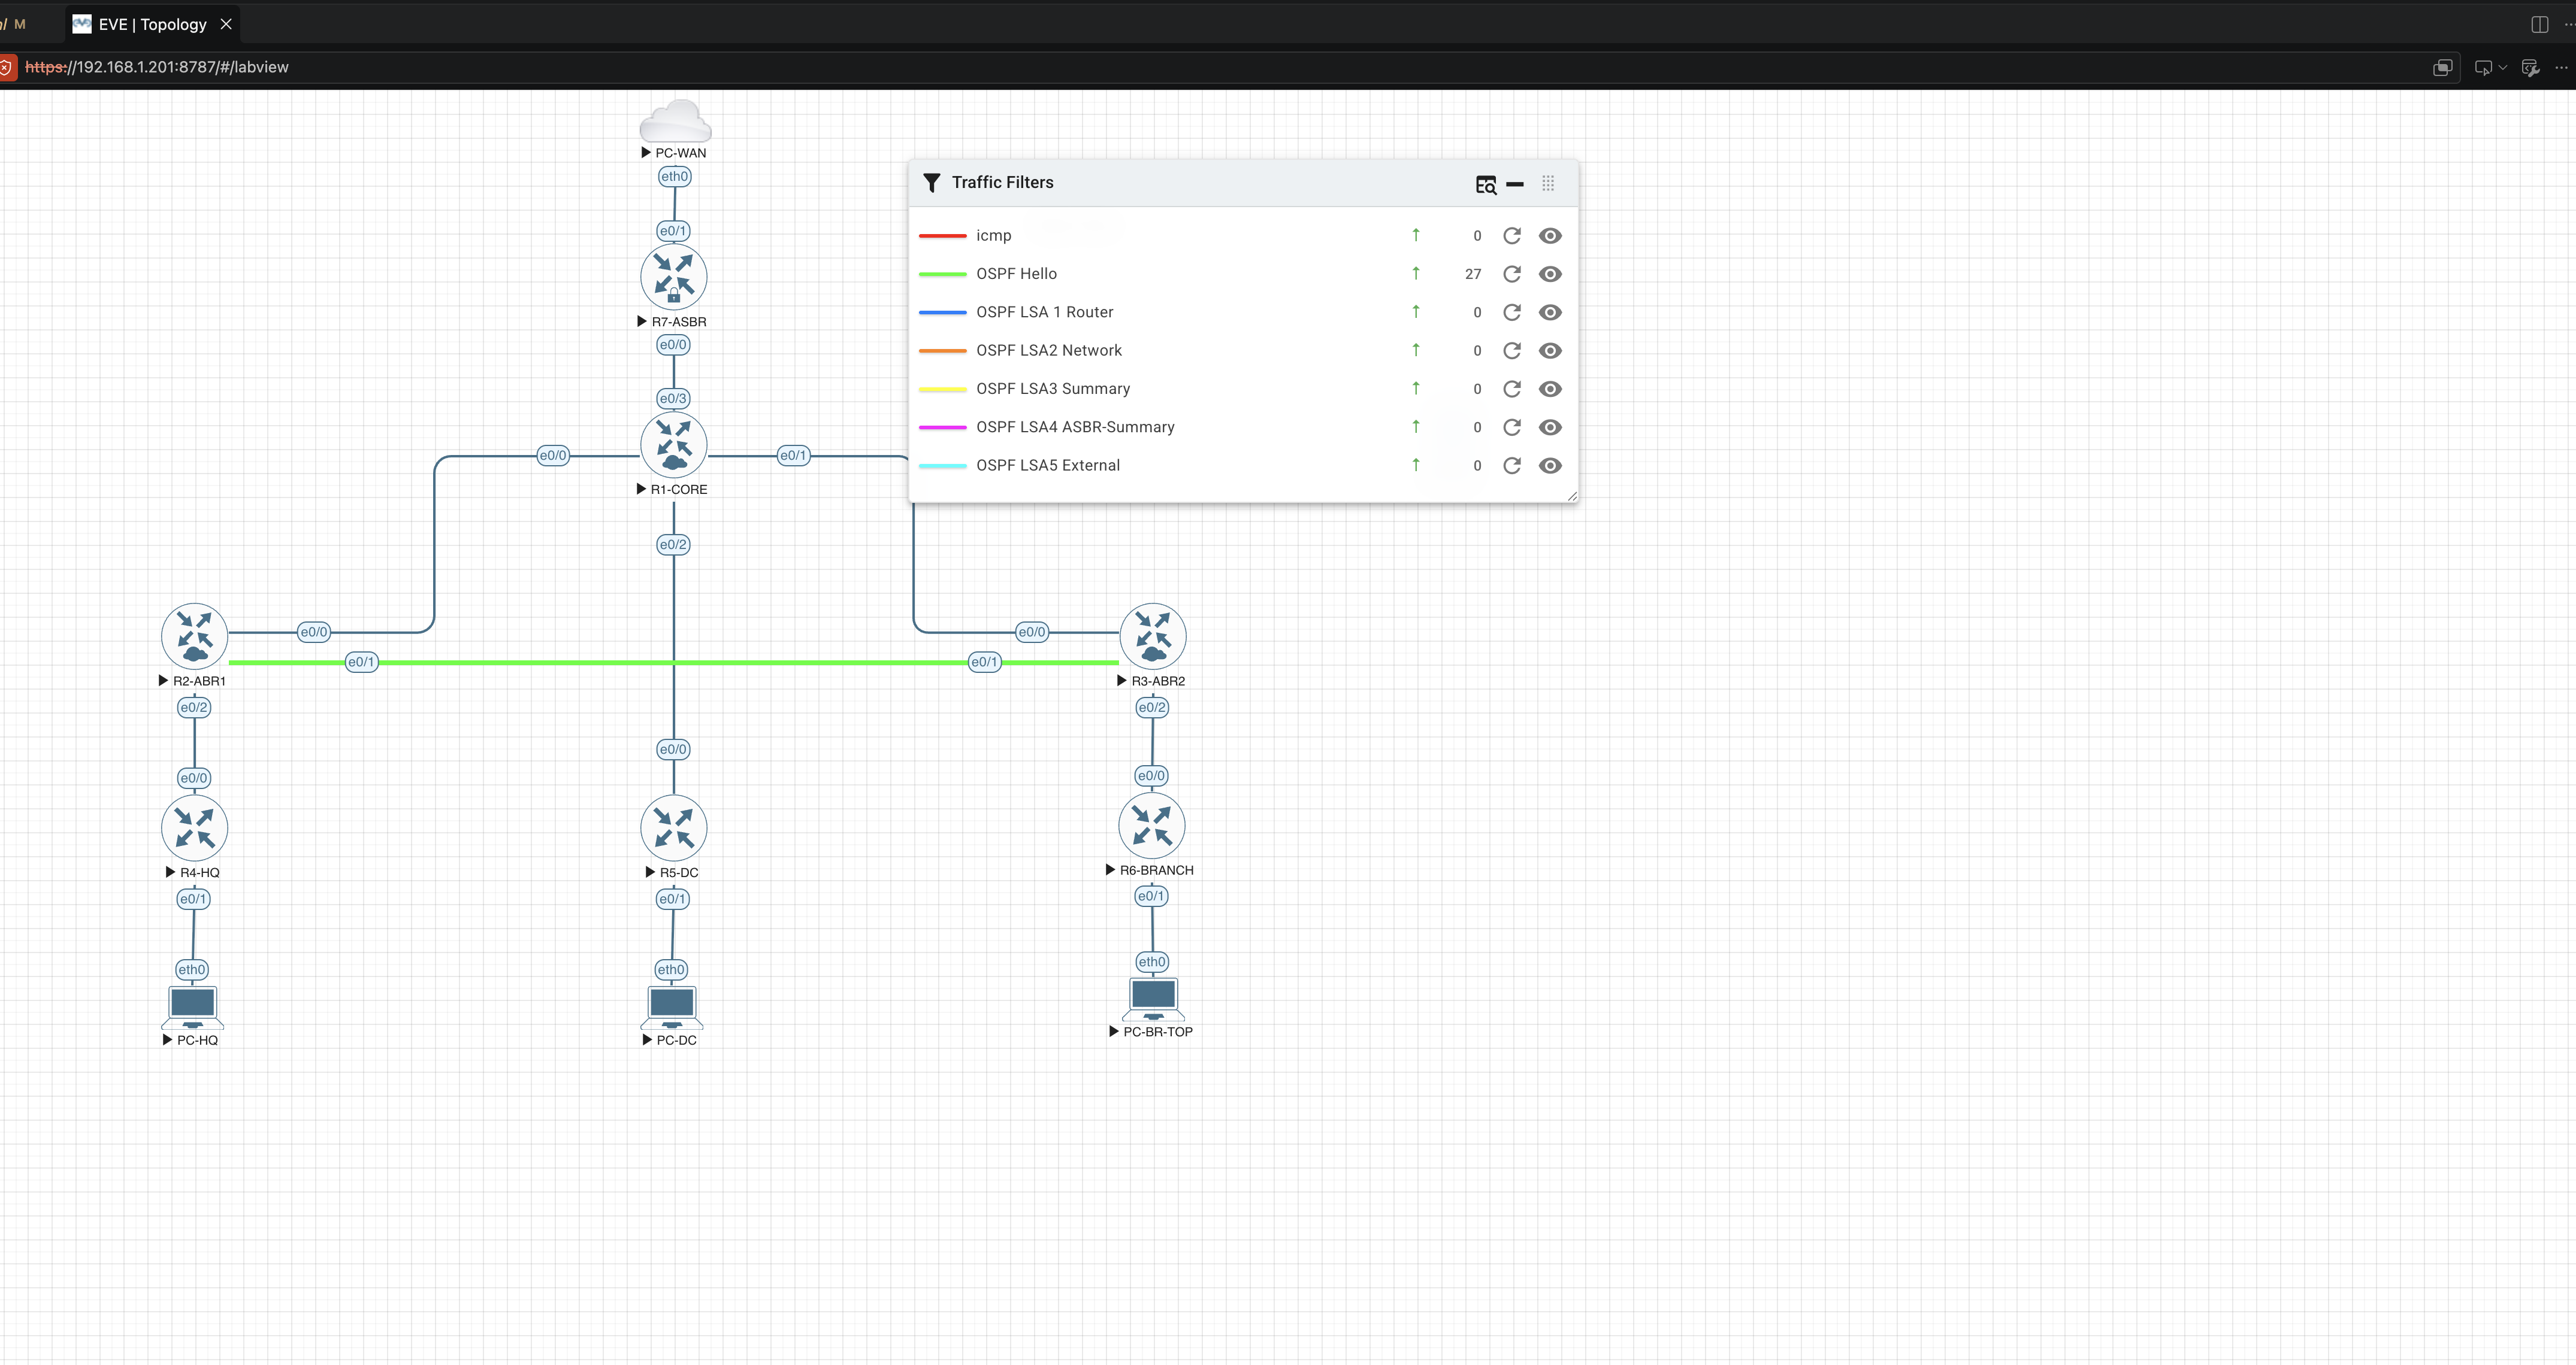This screenshot has height=1365, width=2576.
Task: Click the play triangle beside R5-DC
Action: tap(650, 872)
